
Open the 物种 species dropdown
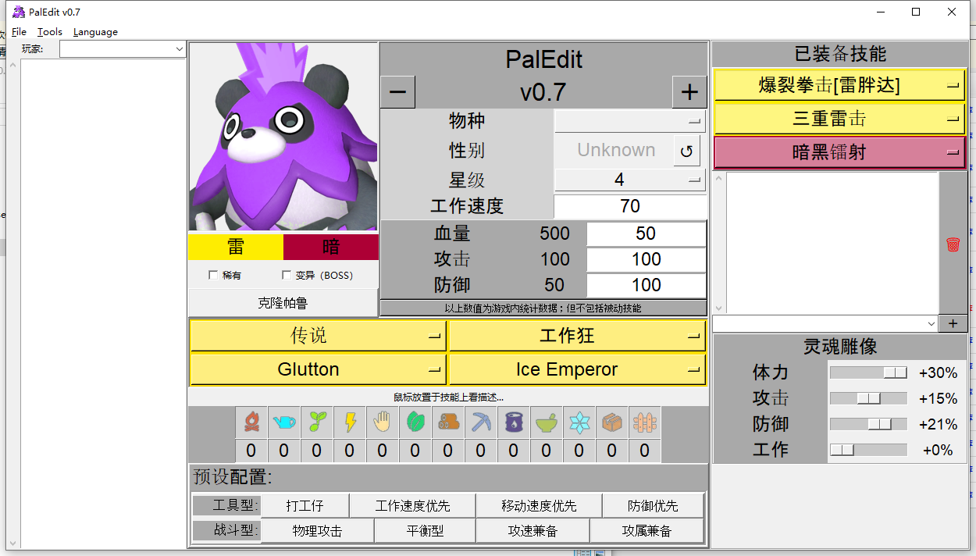[x=630, y=121]
